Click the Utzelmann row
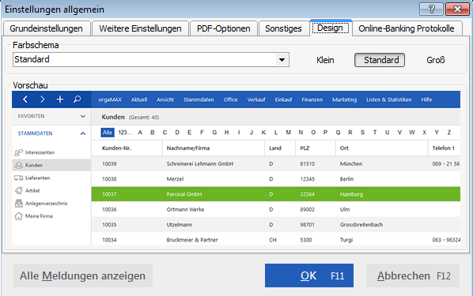Image resolution: width=473 pixels, height=296 pixels. coord(276,225)
